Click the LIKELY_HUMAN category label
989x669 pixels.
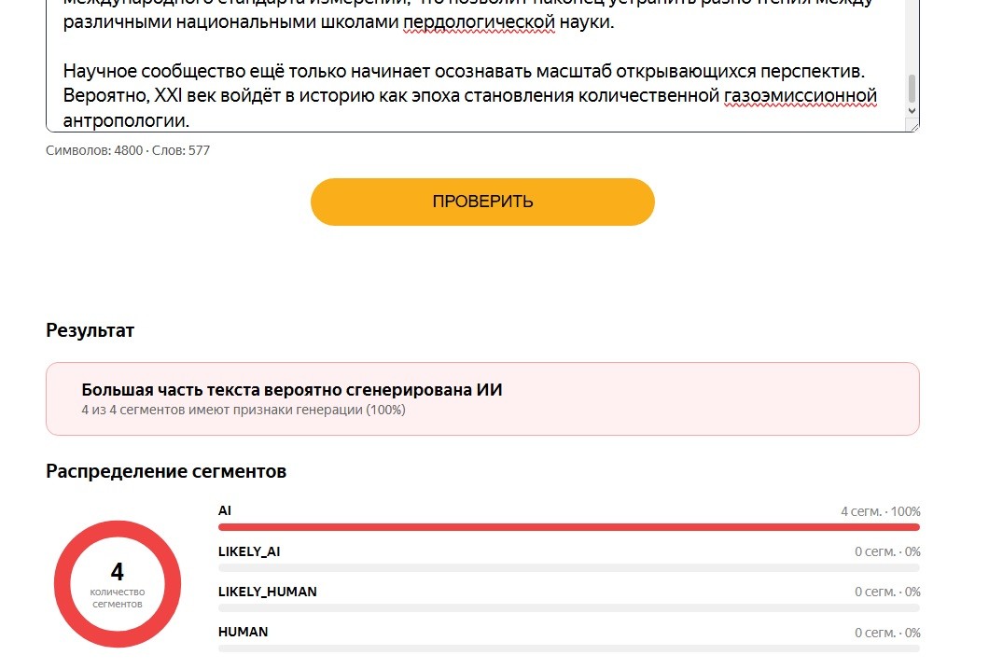[x=268, y=592]
